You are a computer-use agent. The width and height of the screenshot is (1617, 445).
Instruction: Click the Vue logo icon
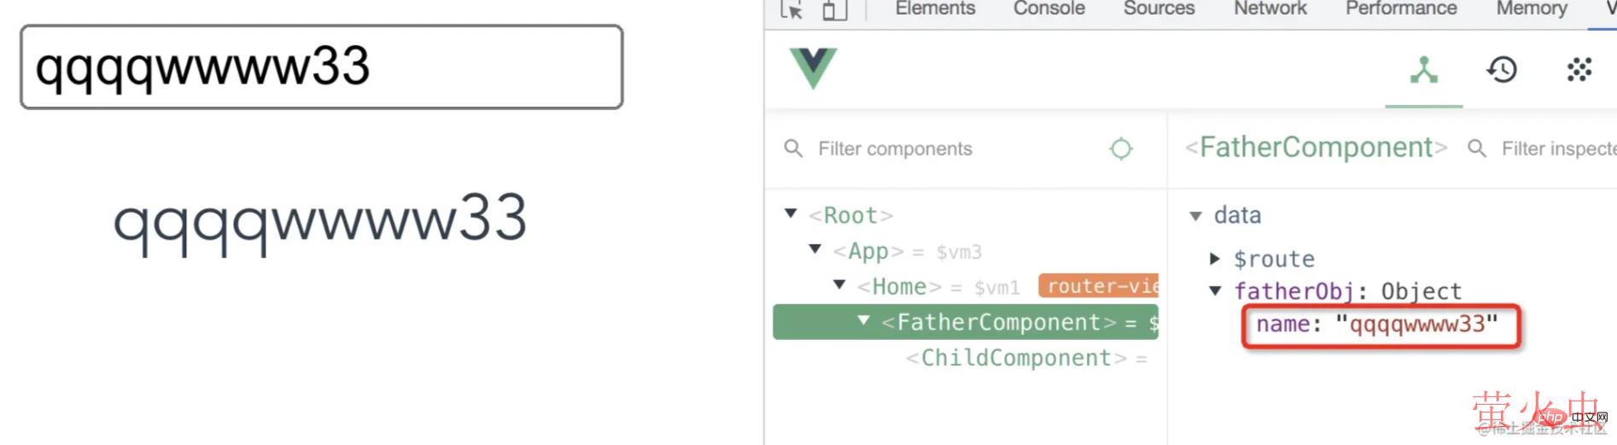[x=813, y=68]
